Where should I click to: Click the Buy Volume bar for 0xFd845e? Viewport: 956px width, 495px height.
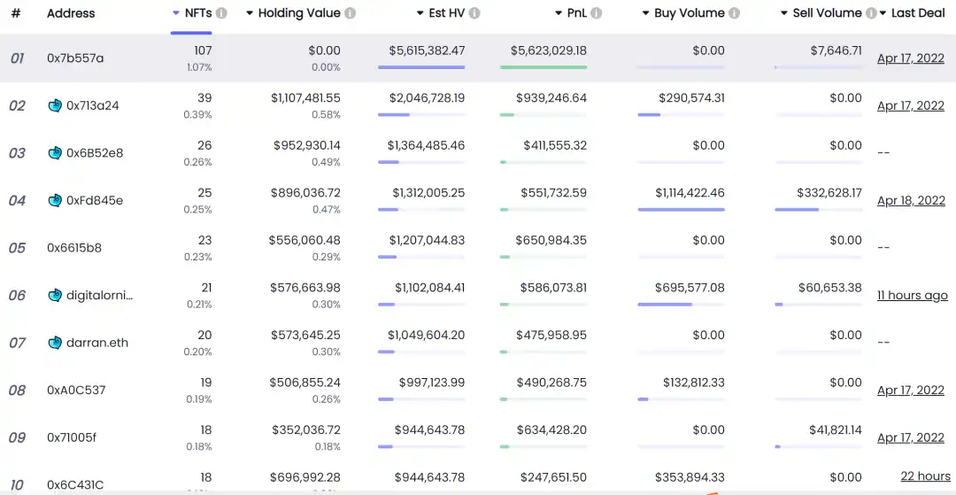(x=681, y=210)
